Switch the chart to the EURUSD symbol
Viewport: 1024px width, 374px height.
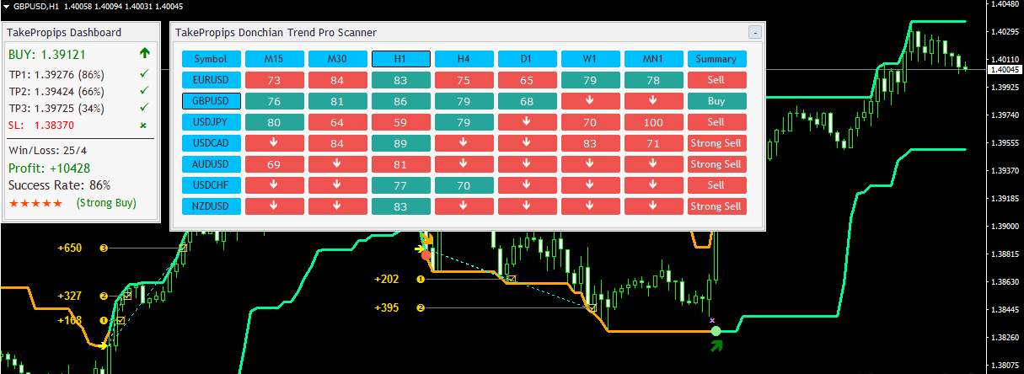coord(211,80)
